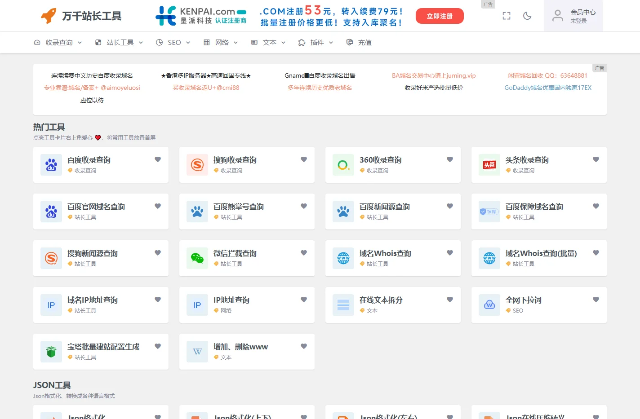The image size is (640, 419).
Task: Click IP icon for 域名IP地址查询
Action: coord(51,305)
